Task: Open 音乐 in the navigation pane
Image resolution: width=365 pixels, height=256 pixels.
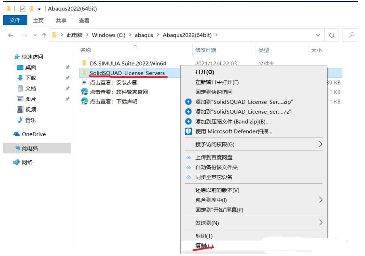Action: [x=30, y=120]
